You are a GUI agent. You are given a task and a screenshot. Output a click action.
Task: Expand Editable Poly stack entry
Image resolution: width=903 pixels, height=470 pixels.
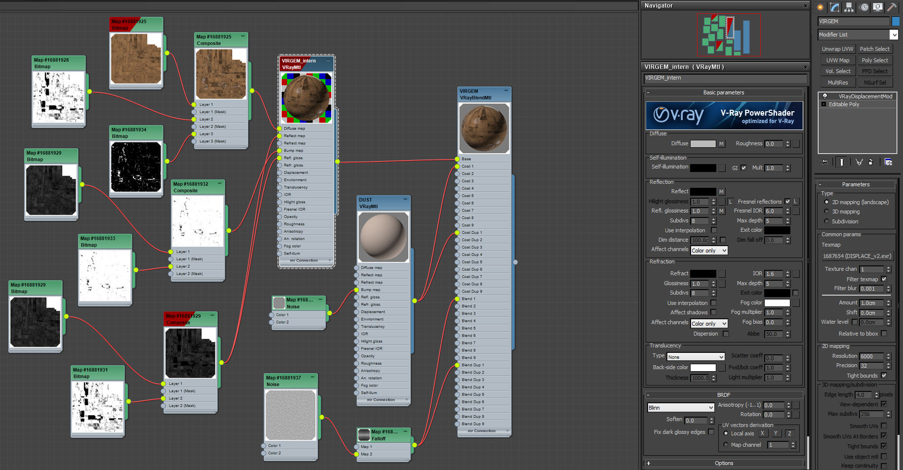823,104
